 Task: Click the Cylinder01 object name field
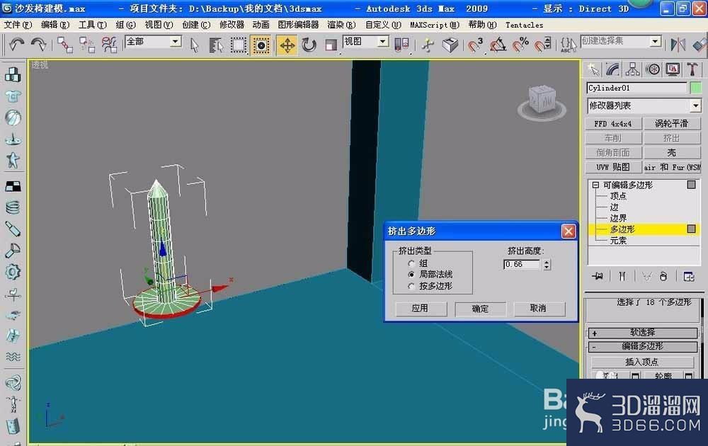click(636, 88)
